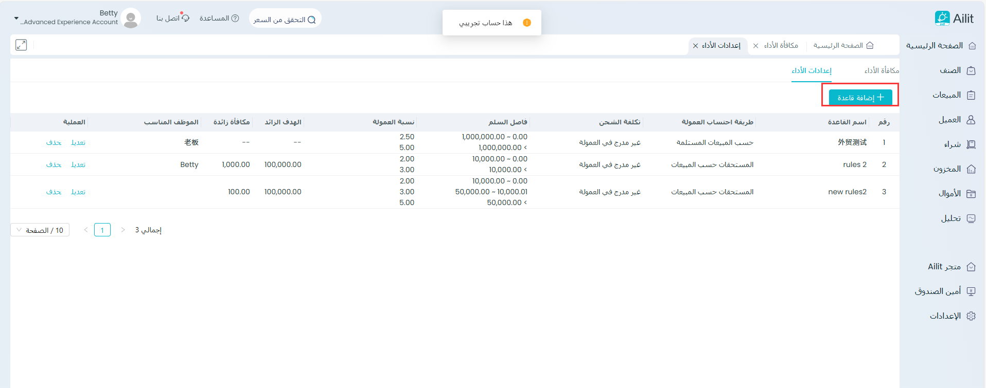This screenshot has width=986, height=388.
Task: Switch to مكافأة الأداء sub-tab
Action: (x=881, y=70)
